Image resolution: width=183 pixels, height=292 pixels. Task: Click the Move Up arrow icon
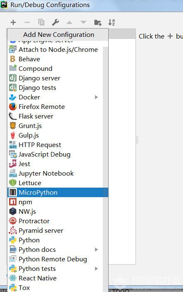point(69,22)
